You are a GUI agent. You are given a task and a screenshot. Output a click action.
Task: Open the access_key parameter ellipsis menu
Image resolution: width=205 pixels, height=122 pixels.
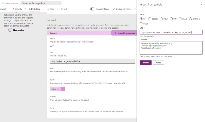63,89
